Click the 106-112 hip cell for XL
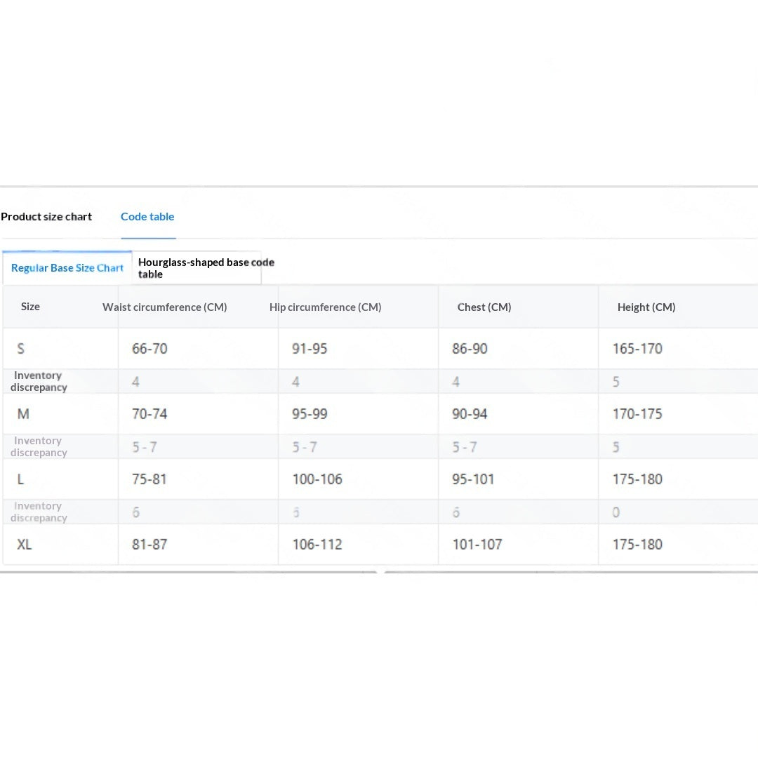The height and width of the screenshot is (758, 758). tap(317, 545)
